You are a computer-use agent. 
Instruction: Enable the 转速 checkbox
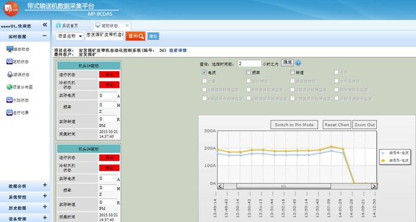pyautogui.click(x=292, y=72)
